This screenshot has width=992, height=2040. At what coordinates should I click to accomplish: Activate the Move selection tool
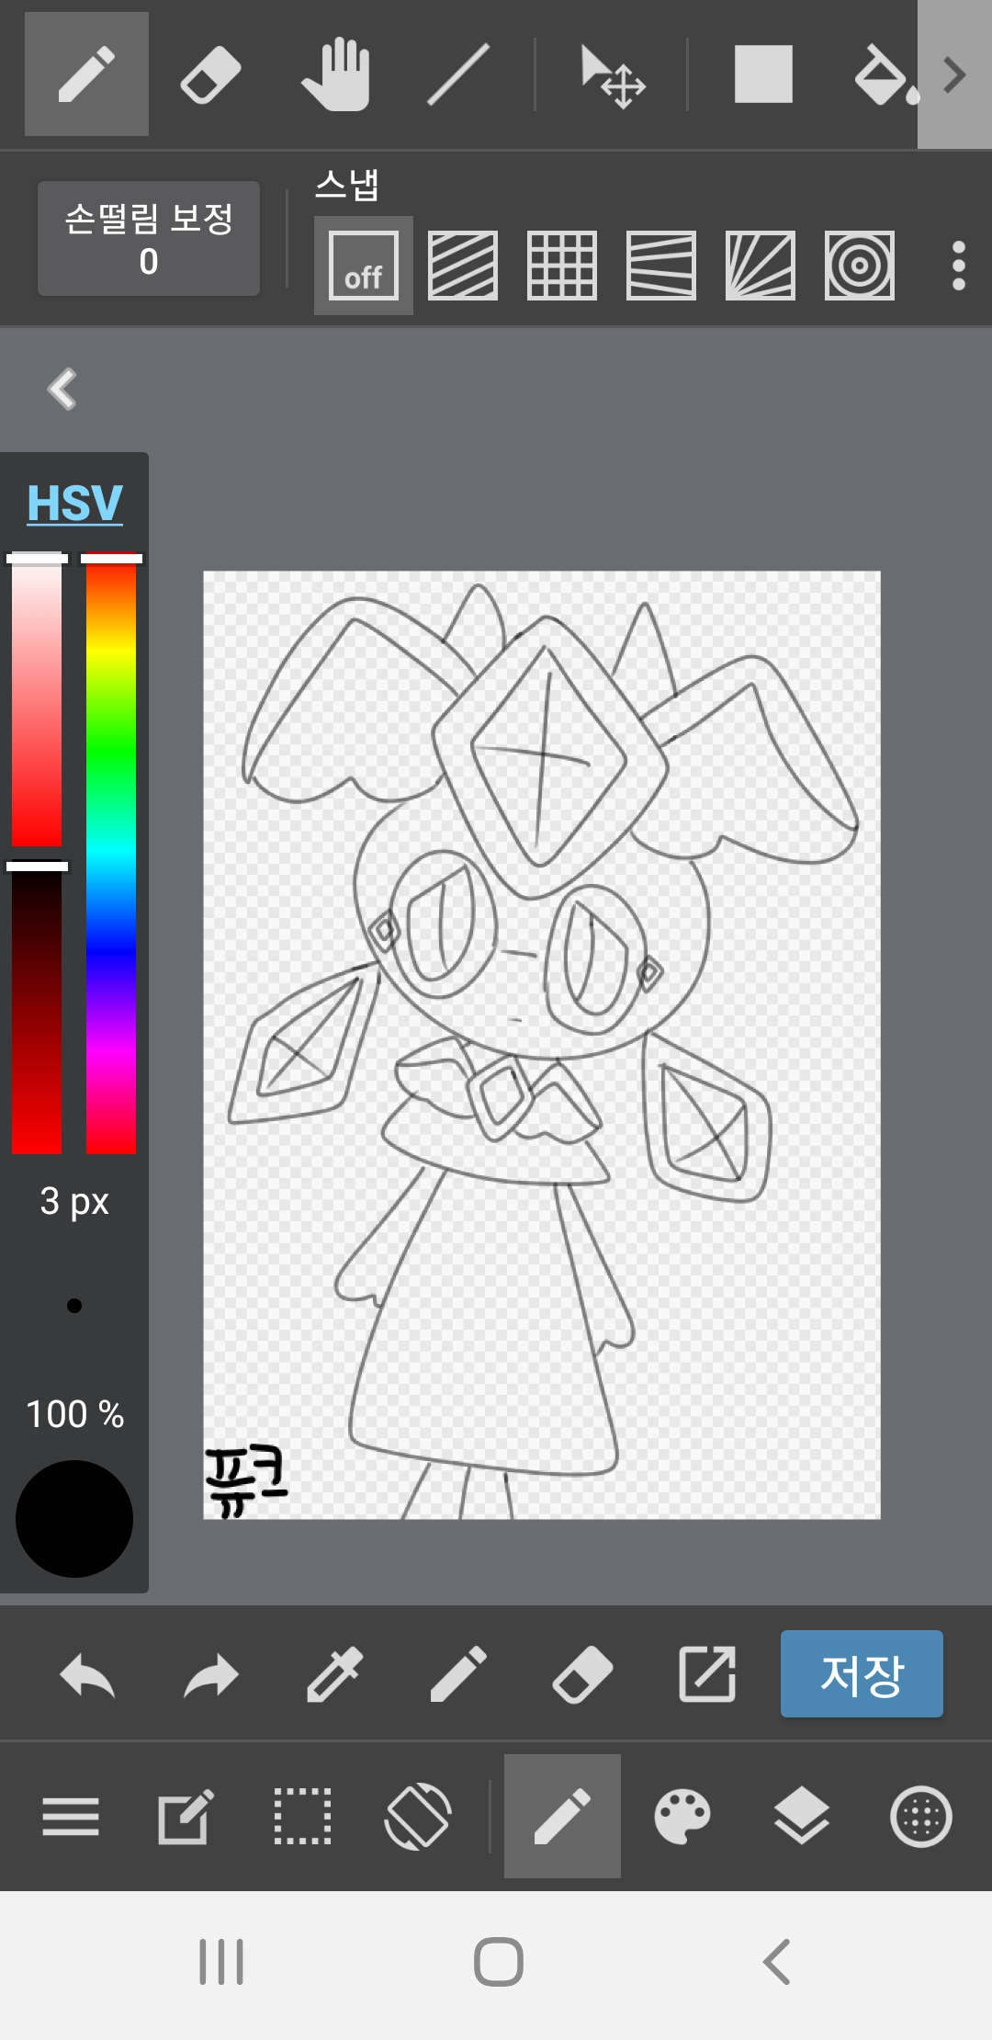click(613, 76)
